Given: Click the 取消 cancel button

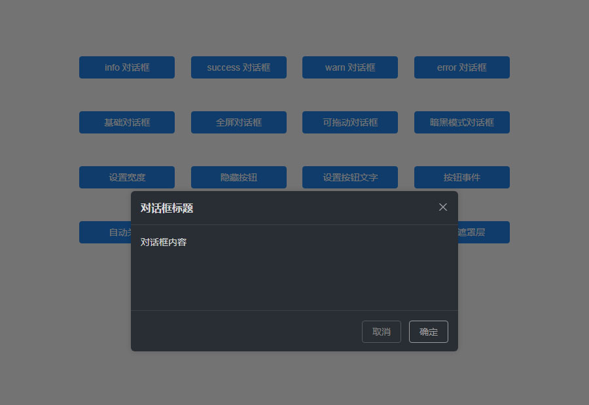Looking at the screenshot, I should click(x=382, y=332).
